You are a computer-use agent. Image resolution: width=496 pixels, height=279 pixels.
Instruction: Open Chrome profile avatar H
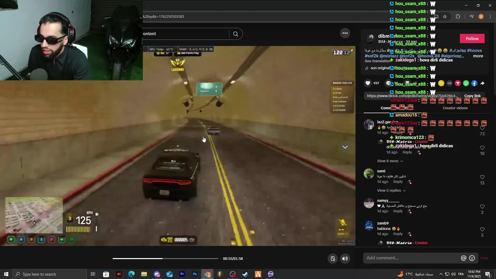click(481, 17)
